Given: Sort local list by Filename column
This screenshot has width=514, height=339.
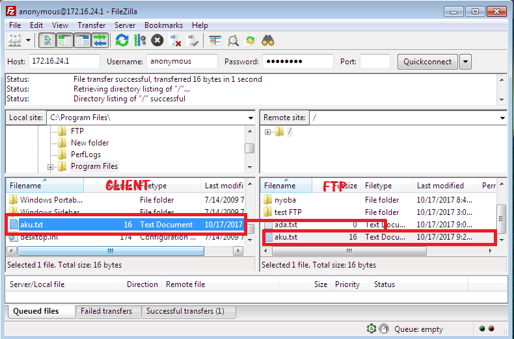Looking at the screenshot, I should point(45,186).
